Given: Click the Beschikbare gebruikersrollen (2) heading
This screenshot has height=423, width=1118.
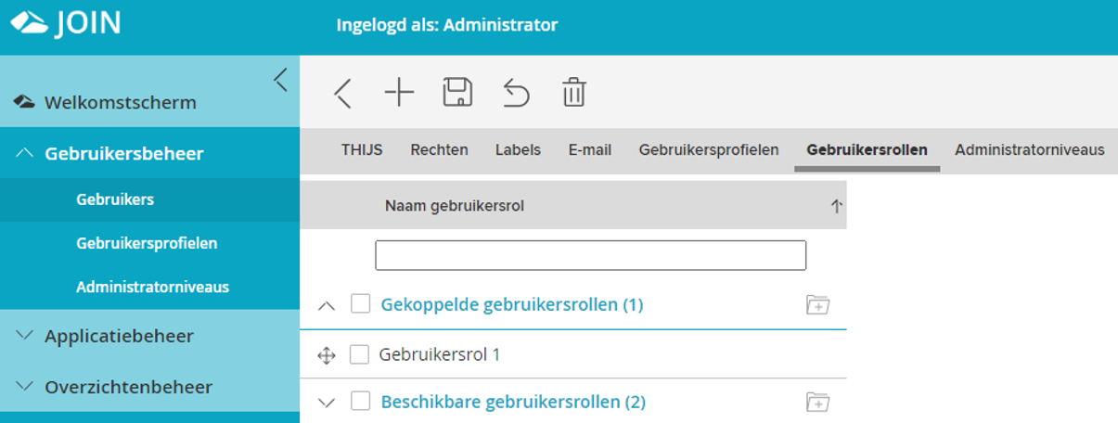Looking at the screenshot, I should (513, 402).
